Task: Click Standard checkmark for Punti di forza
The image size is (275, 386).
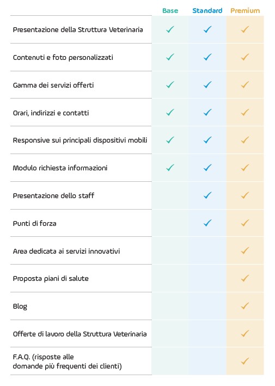Action: [x=207, y=223]
